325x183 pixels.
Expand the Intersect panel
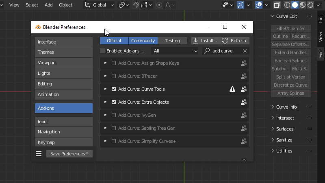273,118
